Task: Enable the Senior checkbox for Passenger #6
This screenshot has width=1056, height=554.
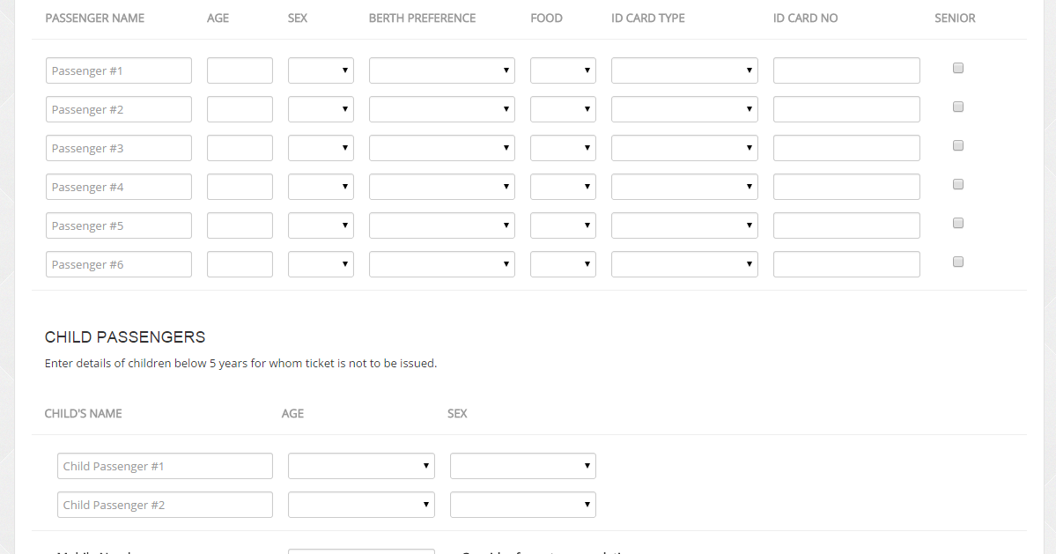Action: 957,262
